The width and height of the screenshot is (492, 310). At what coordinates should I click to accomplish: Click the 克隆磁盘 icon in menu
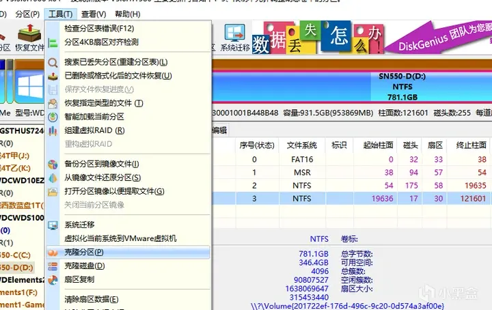coord(53,266)
